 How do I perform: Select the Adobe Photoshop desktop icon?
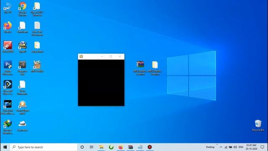[x=8, y=68]
